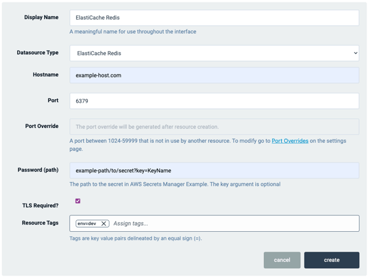Click the Resource Tags label

(40, 223)
